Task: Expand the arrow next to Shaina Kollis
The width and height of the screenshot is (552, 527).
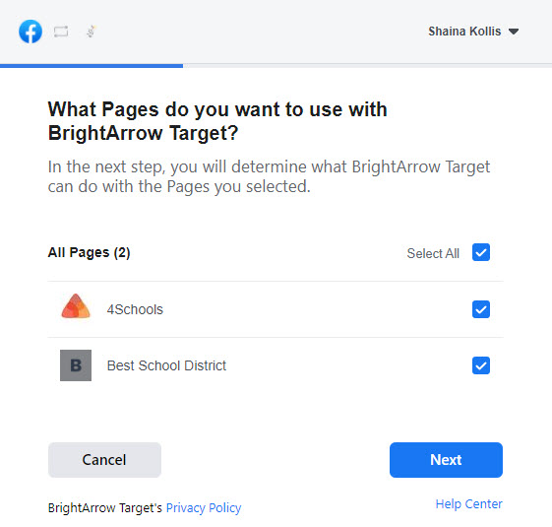Action: [514, 32]
